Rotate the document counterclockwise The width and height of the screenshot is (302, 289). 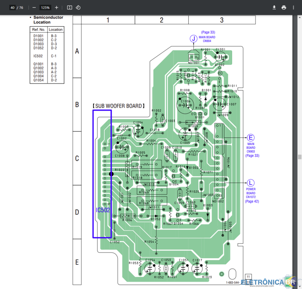click(x=78, y=7)
